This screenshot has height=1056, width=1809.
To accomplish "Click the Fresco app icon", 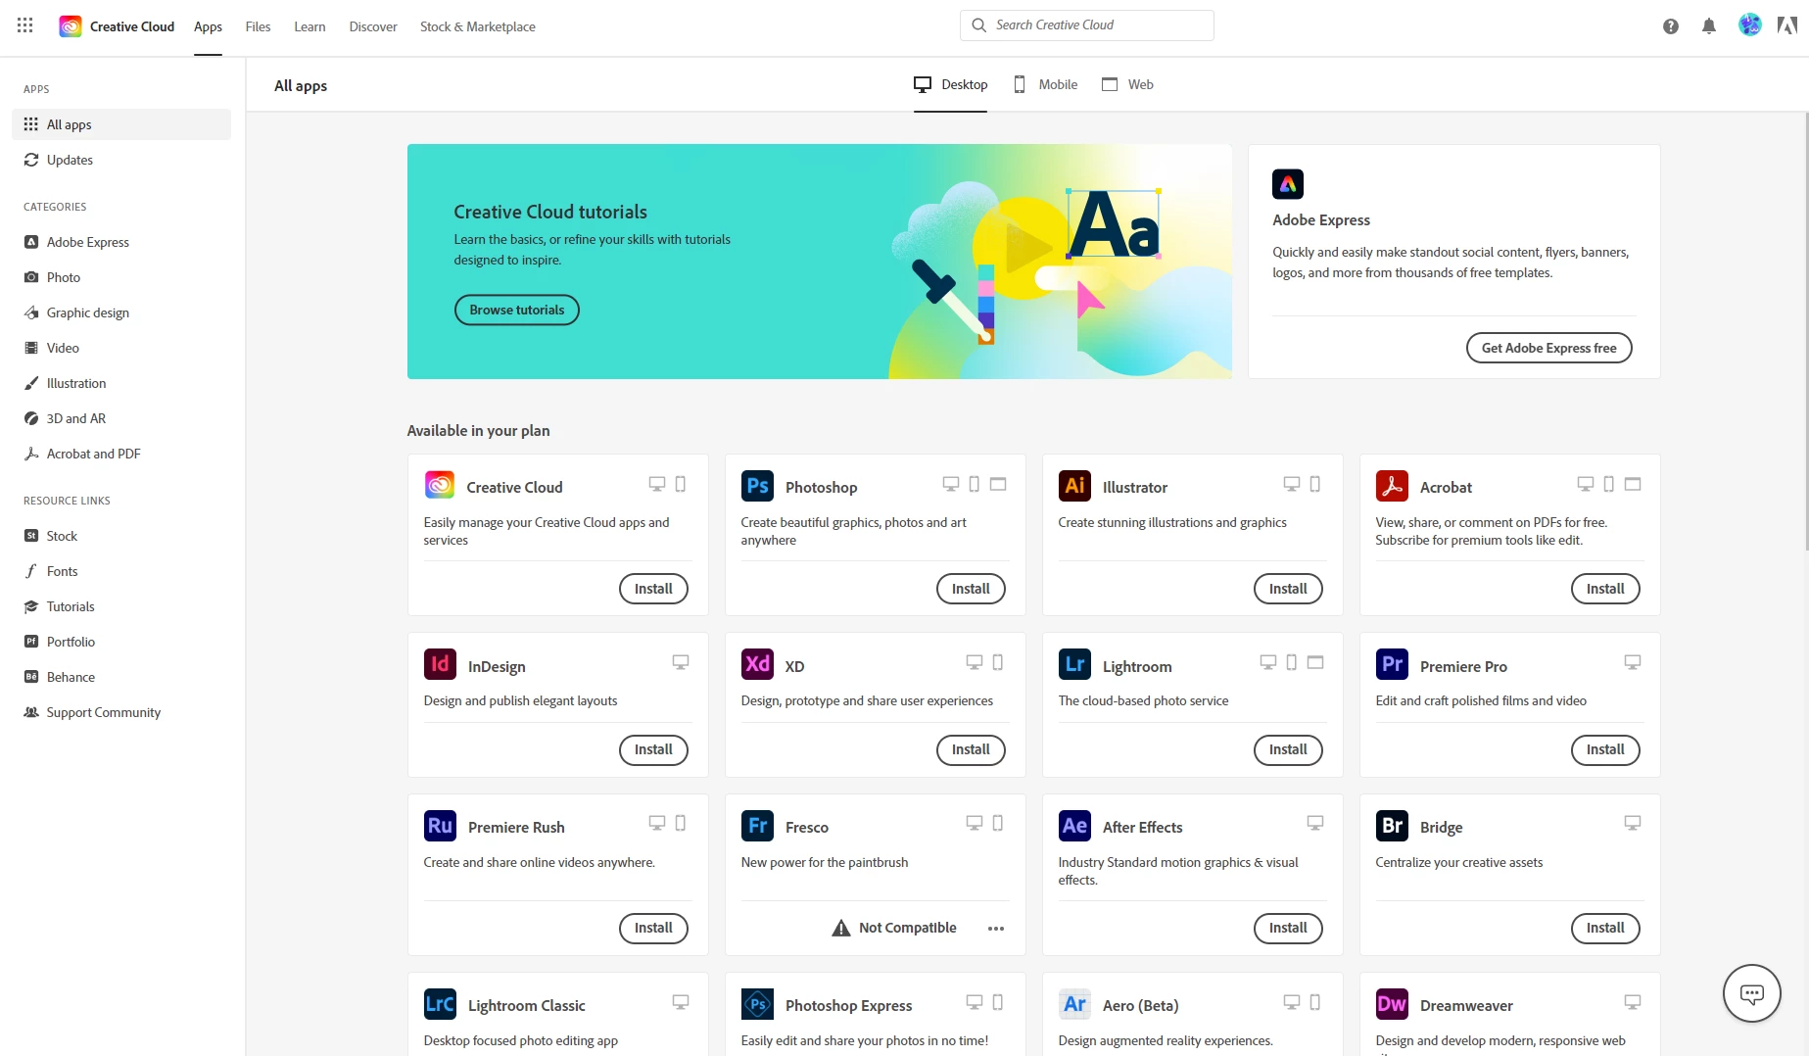I will [758, 826].
